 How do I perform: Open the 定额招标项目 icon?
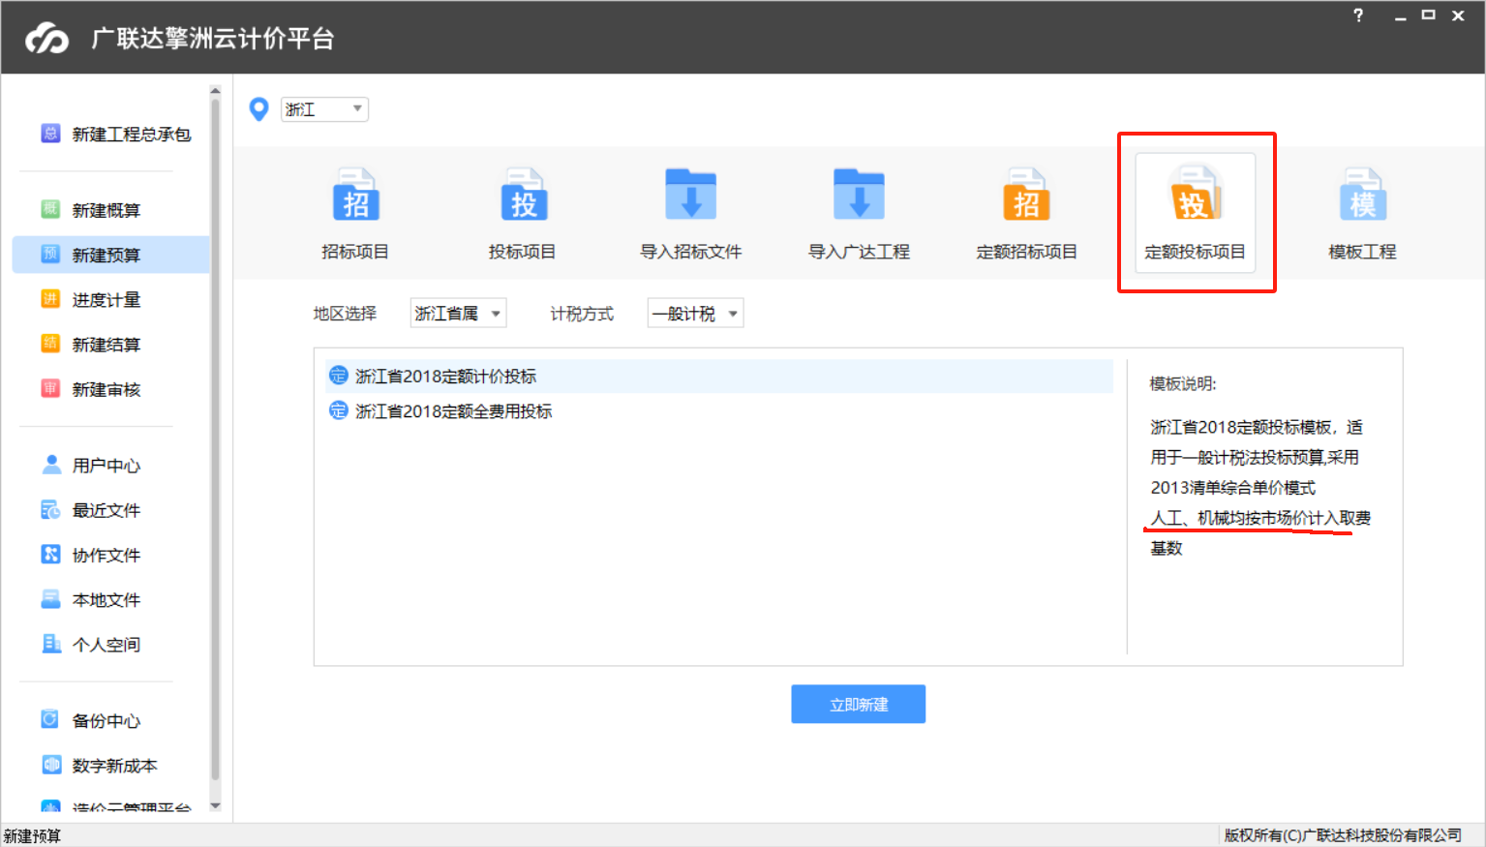(x=1027, y=195)
